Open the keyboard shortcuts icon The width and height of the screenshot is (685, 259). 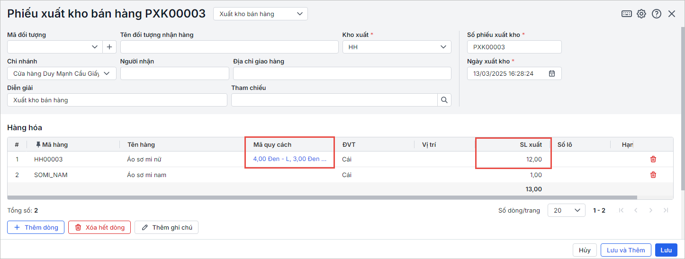627,14
